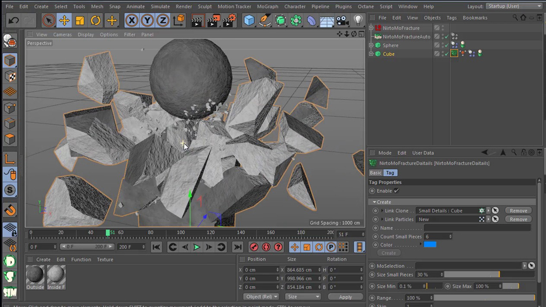The image size is (546, 307).
Task: Open the User Data menu
Action: (x=422, y=153)
